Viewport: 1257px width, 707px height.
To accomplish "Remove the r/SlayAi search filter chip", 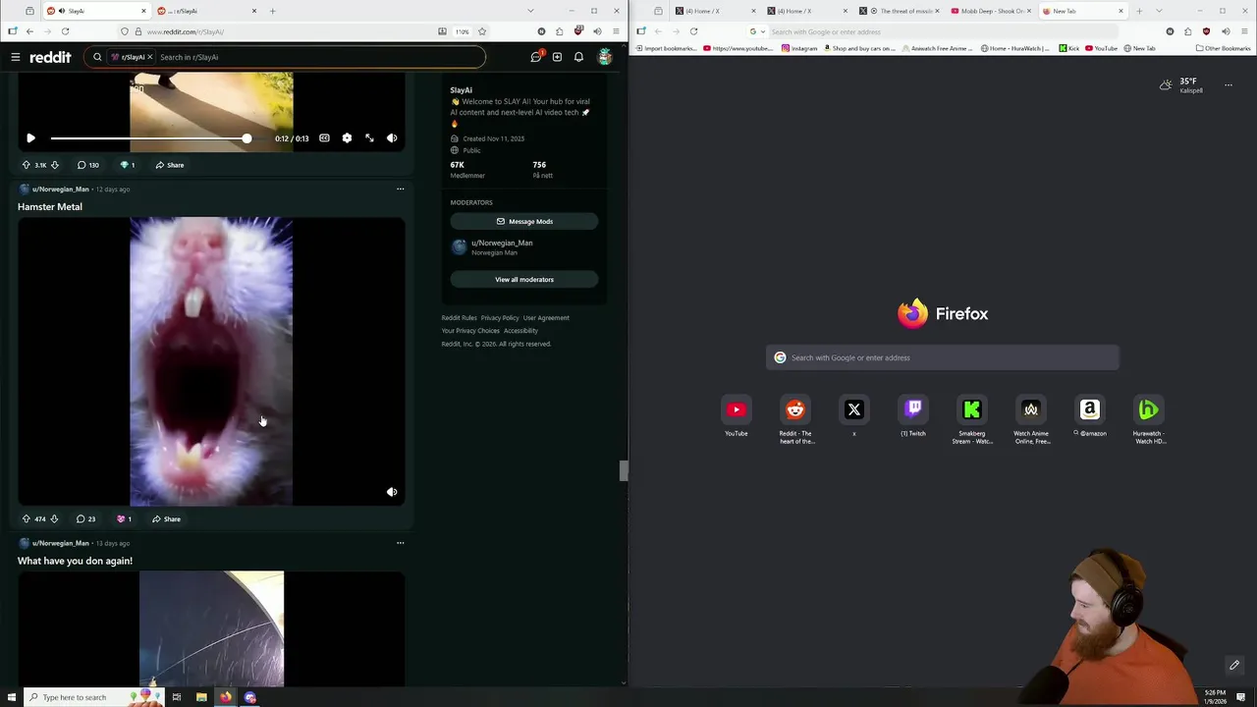I will tap(150, 57).
